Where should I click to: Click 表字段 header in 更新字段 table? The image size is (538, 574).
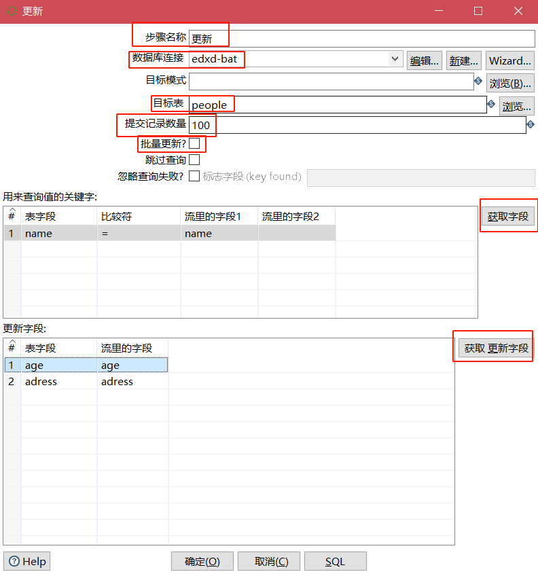tap(41, 348)
